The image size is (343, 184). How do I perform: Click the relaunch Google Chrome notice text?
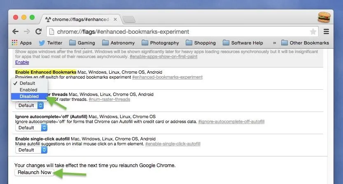tap(95, 165)
